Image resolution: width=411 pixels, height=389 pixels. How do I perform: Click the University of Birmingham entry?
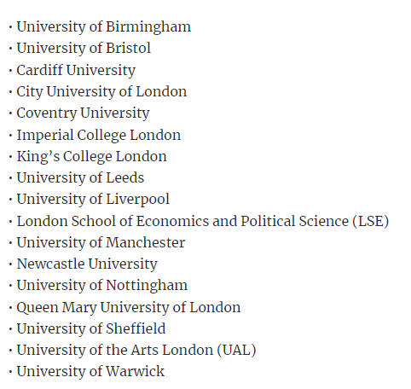104,27
